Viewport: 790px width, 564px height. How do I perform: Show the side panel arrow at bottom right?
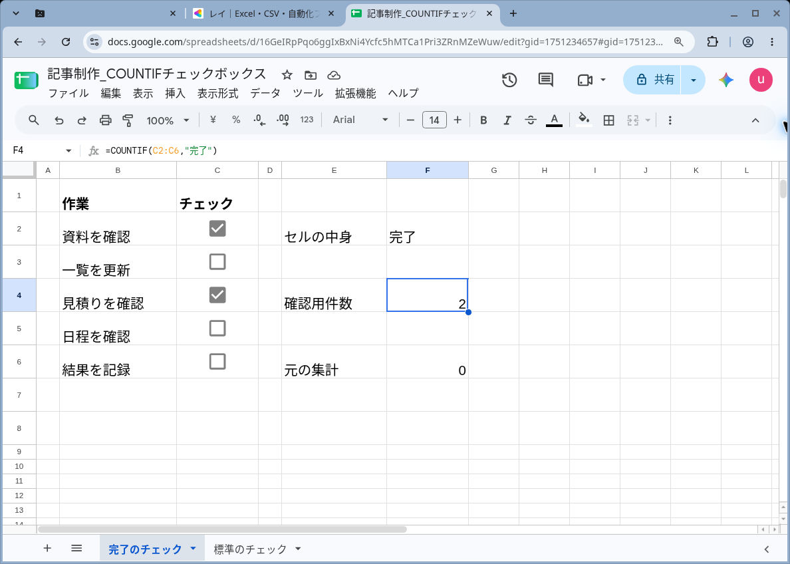tap(766, 549)
